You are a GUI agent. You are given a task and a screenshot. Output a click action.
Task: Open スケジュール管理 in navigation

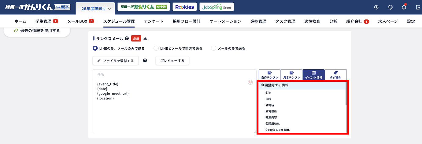pyautogui.click(x=119, y=21)
